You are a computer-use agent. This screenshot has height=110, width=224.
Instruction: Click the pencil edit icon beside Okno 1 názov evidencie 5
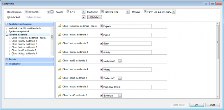[x=59, y=86]
